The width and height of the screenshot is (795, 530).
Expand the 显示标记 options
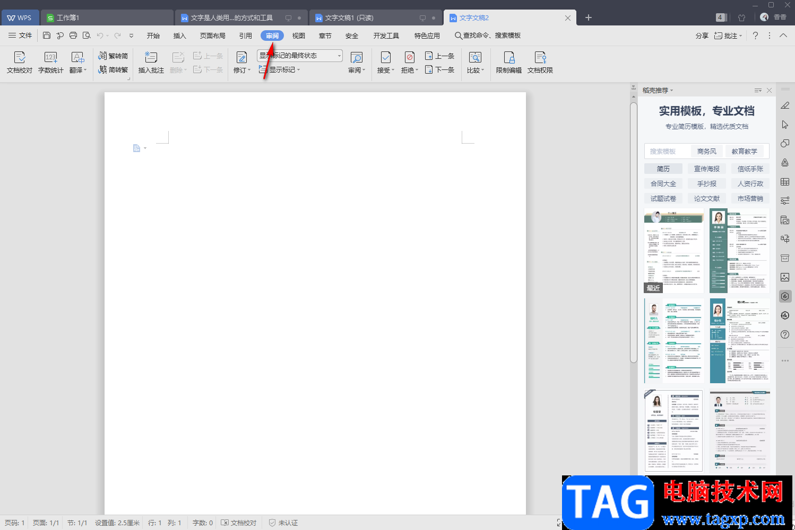[x=279, y=70]
